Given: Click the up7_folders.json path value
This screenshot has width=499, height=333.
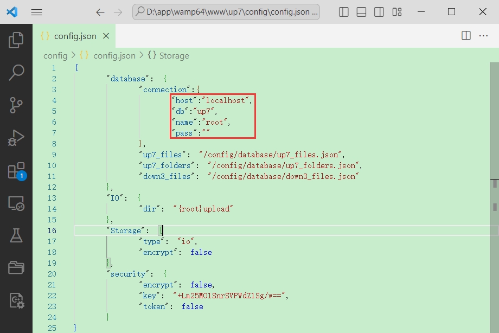Looking at the screenshot, I should [284, 165].
